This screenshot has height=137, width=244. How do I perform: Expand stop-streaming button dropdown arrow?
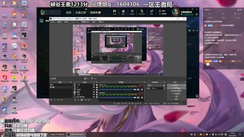coord(185,85)
